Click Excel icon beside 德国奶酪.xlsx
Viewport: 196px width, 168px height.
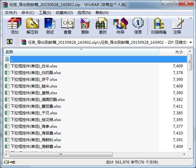click(7, 100)
